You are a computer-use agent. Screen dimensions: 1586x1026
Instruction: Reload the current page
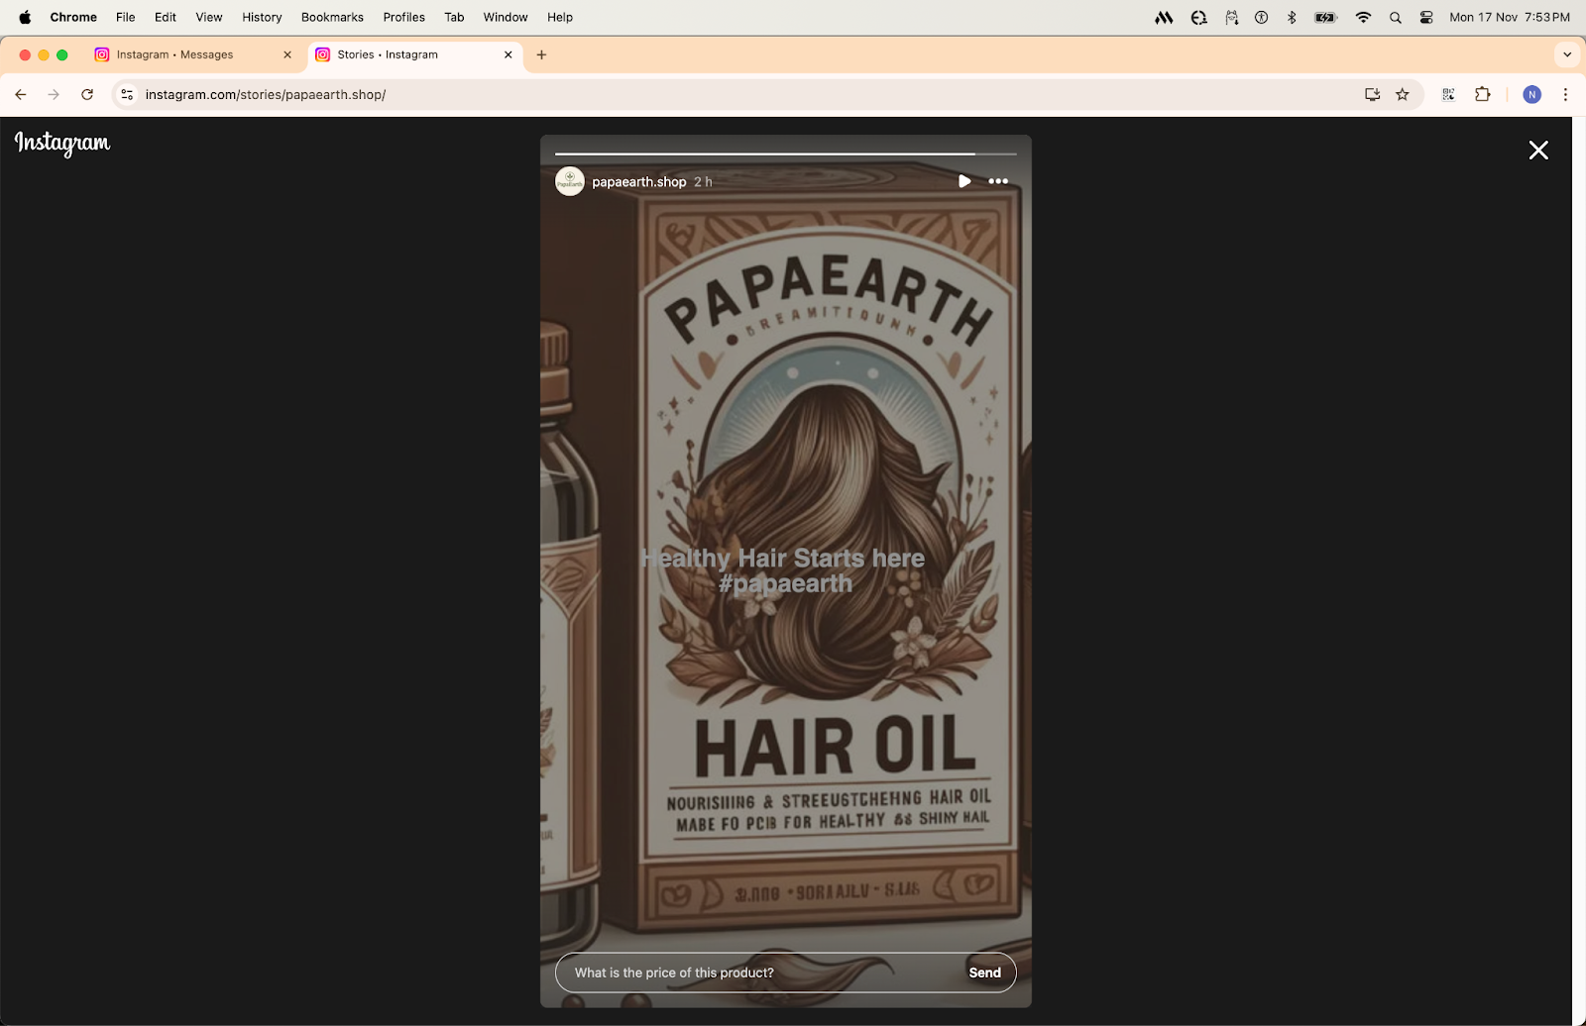tap(87, 94)
